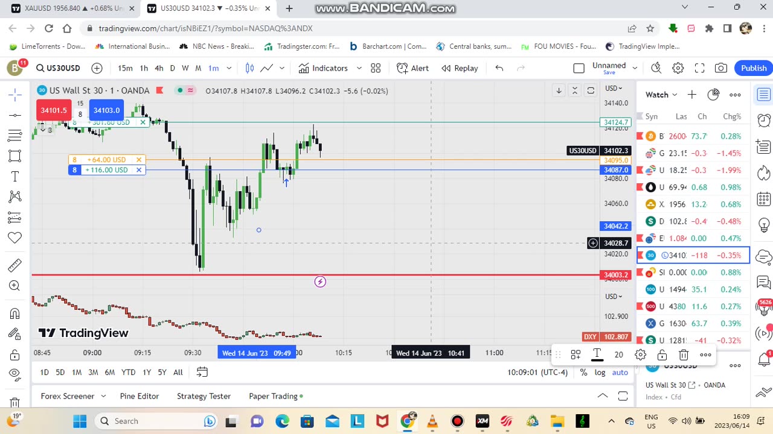773x434 pixels.
Task: Select the geometric shapes rectangle tool
Action: [x=15, y=156]
